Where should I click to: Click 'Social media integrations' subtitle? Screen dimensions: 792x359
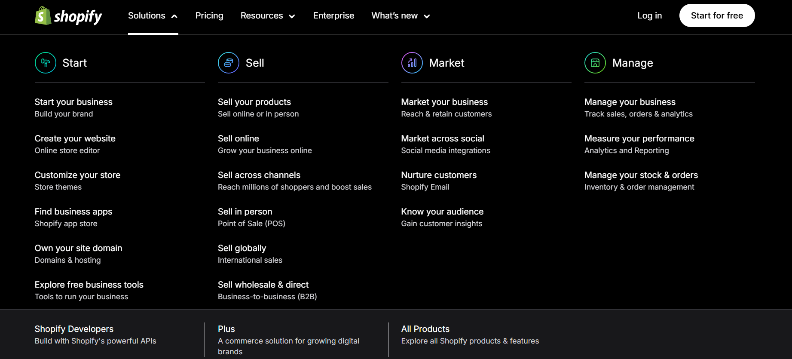[446, 150]
